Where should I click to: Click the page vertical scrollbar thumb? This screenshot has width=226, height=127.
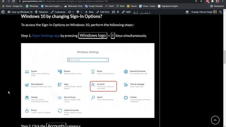click(x=225, y=57)
